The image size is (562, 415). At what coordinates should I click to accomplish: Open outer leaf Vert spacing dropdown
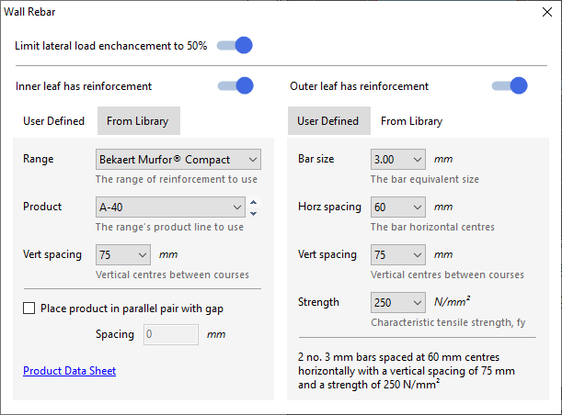point(398,254)
